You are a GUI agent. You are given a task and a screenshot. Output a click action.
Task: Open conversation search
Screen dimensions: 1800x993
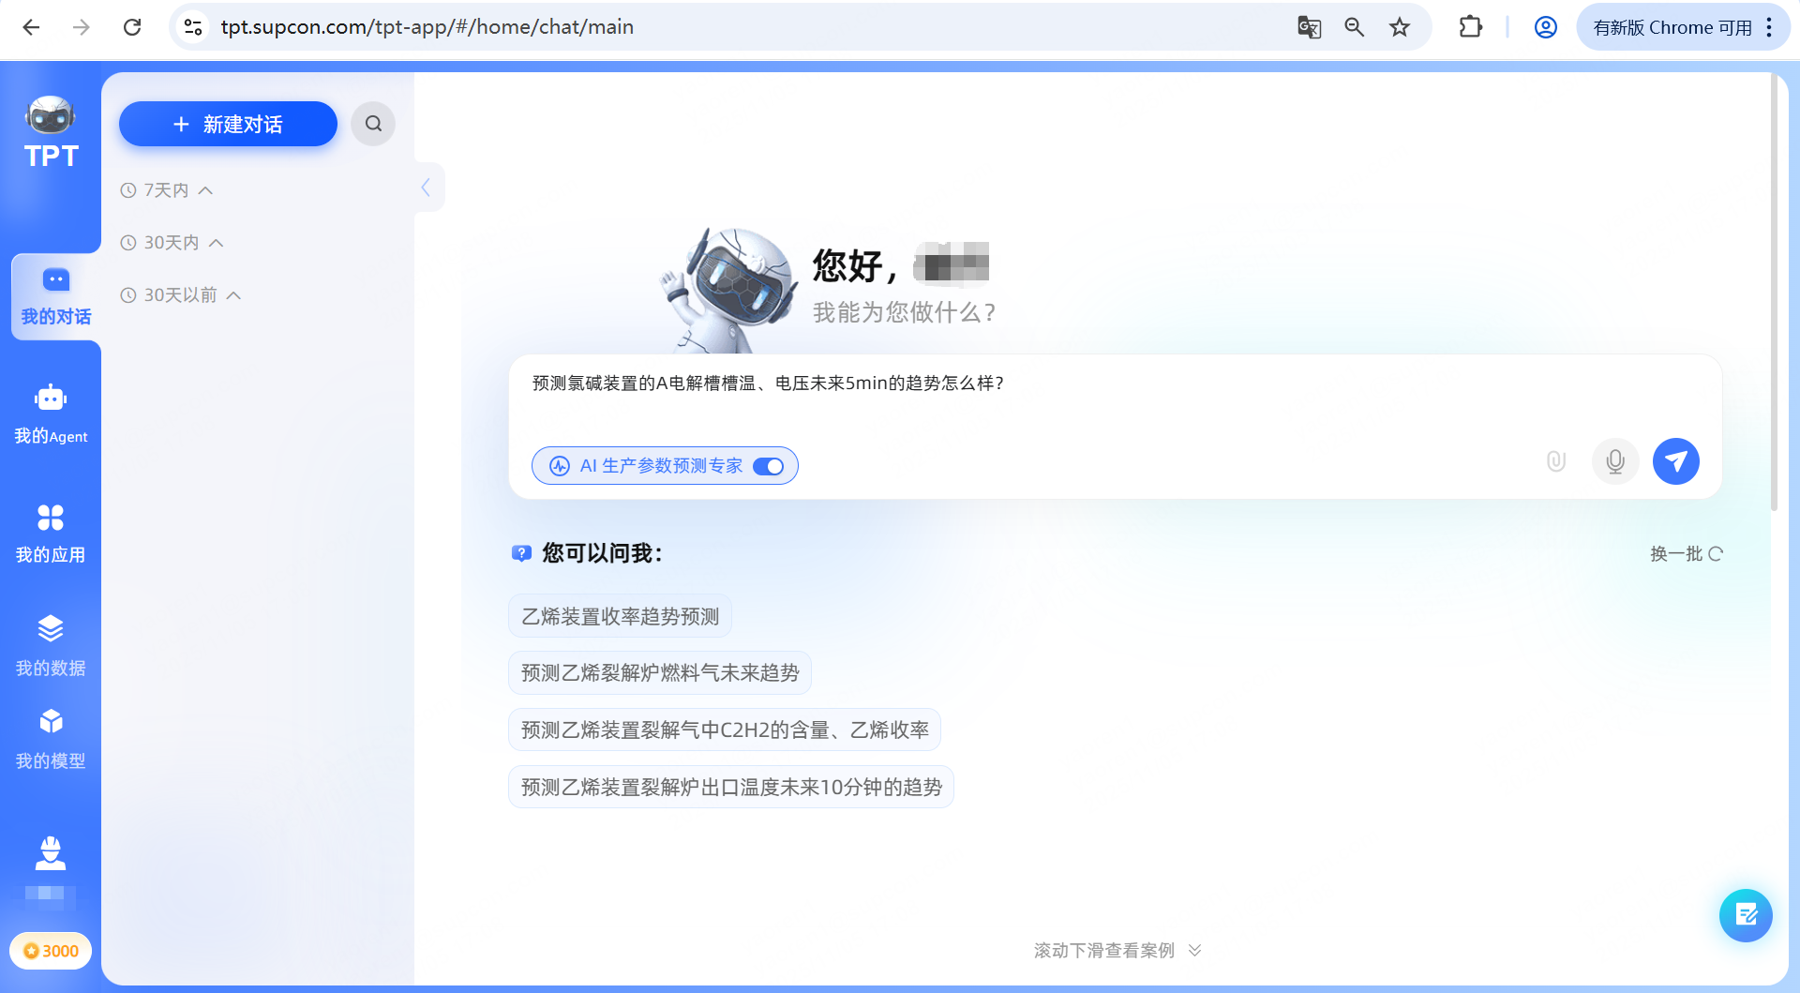(x=373, y=123)
